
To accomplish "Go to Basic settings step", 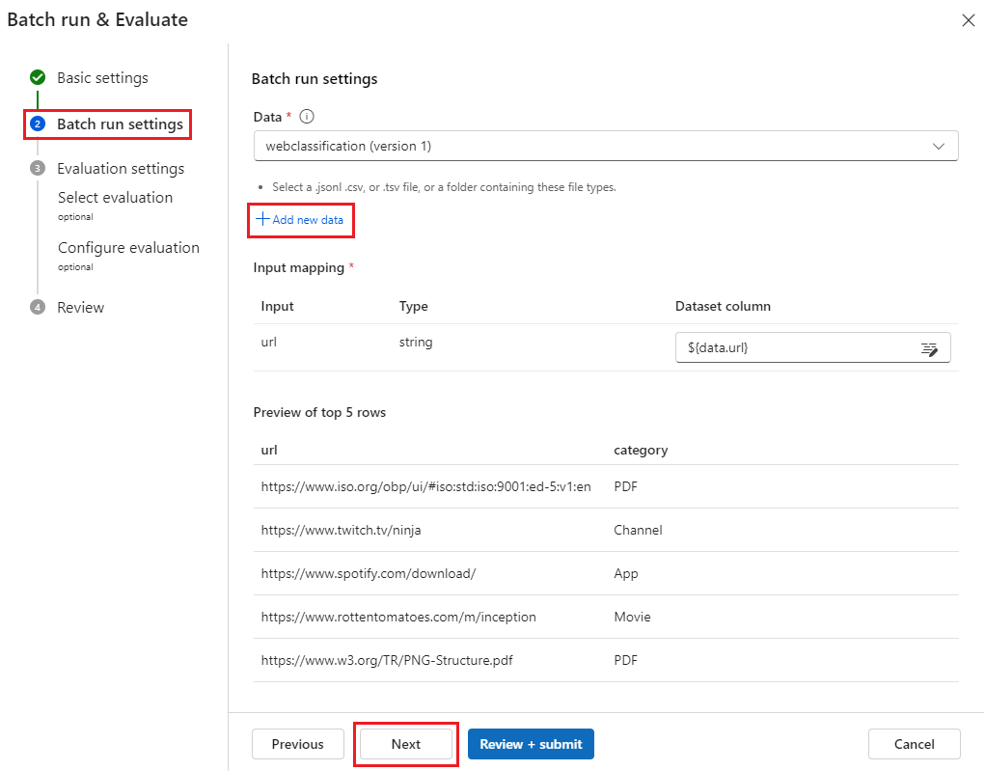I will [x=102, y=78].
